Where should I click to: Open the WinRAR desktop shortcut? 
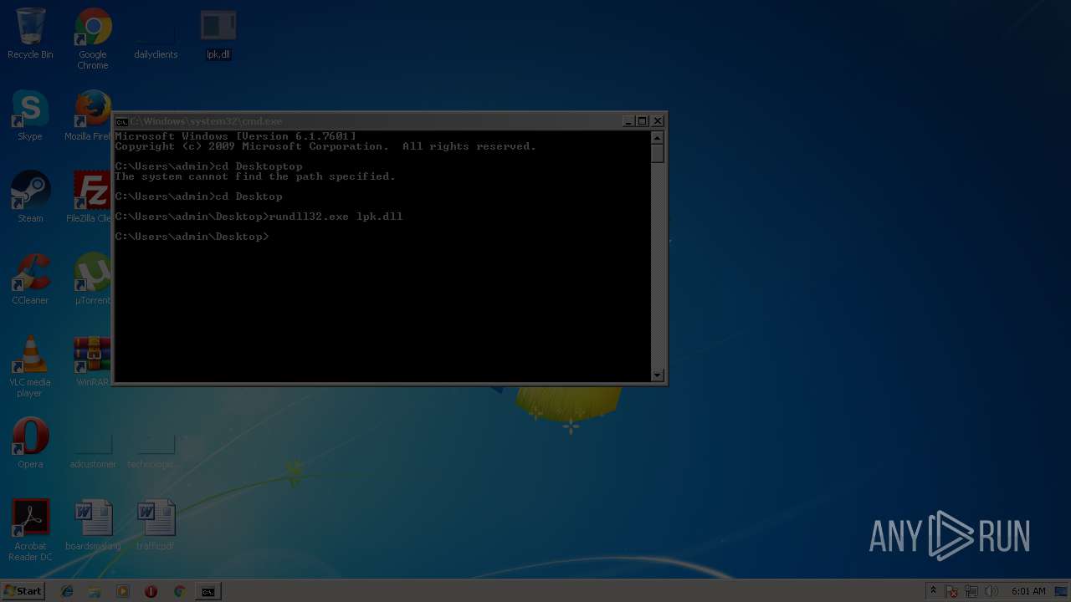click(92, 361)
